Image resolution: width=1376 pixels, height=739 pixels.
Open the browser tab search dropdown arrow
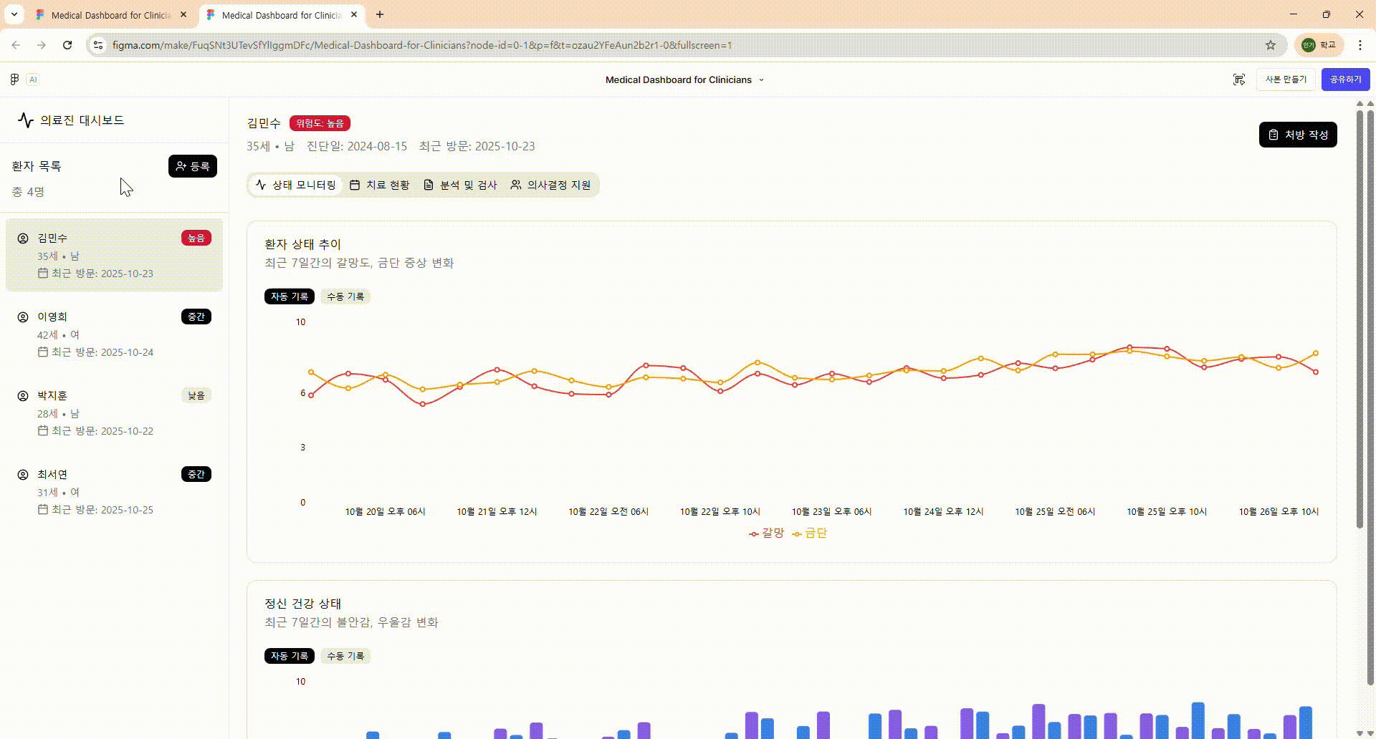(x=14, y=14)
